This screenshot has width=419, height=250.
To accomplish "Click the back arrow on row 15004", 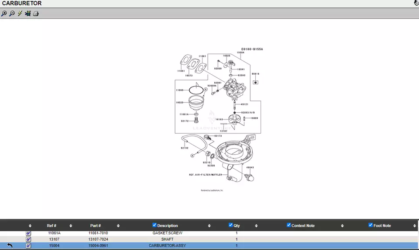I will [x=10, y=246].
